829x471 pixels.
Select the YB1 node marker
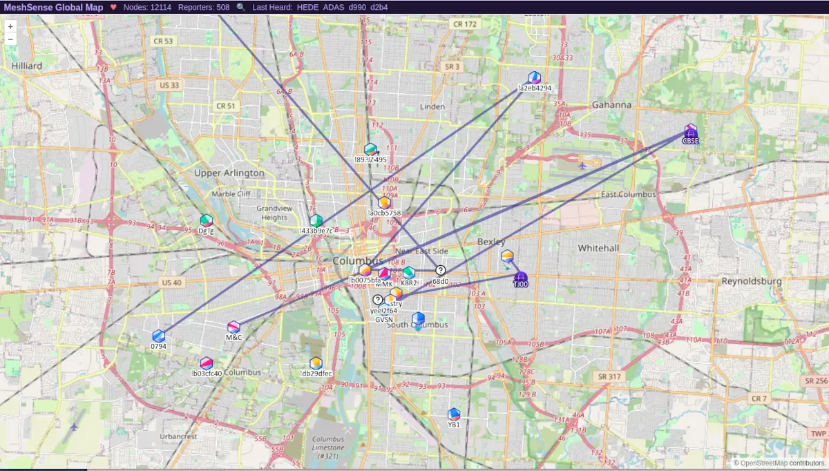(x=454, y=414)
